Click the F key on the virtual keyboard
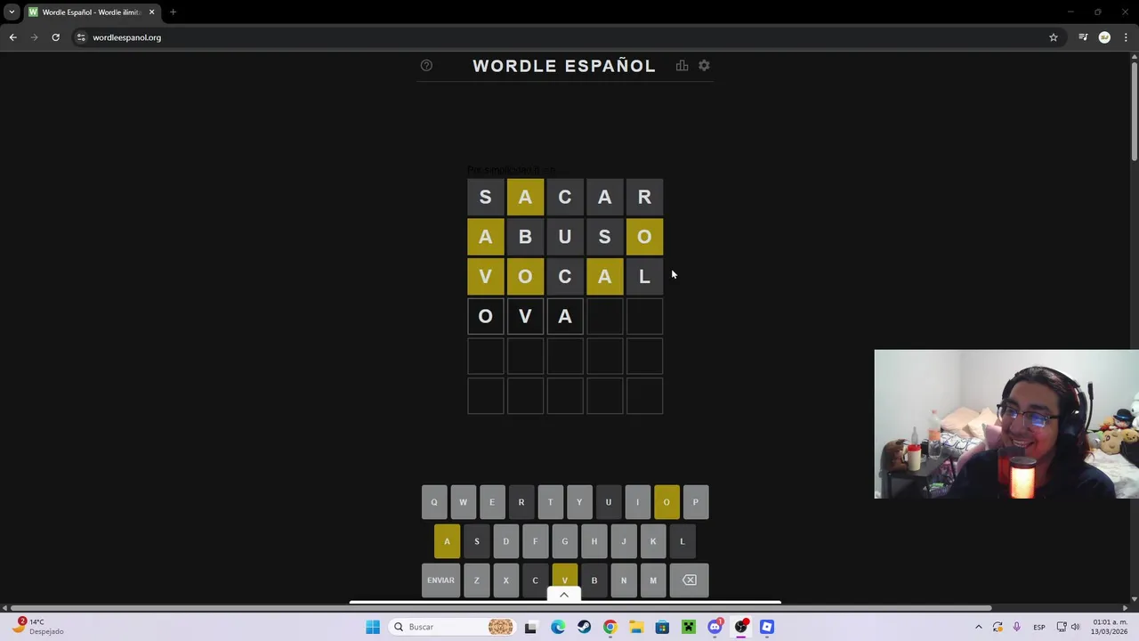The height and width of the screenshot is (641, 1139). point(535,541)
